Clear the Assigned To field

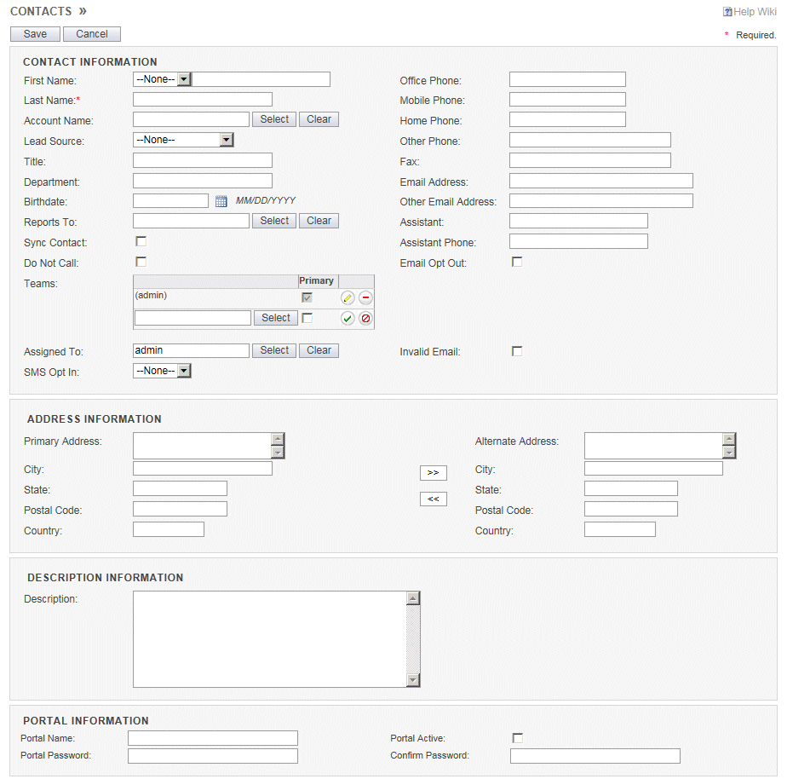click(x=319, y=350)
